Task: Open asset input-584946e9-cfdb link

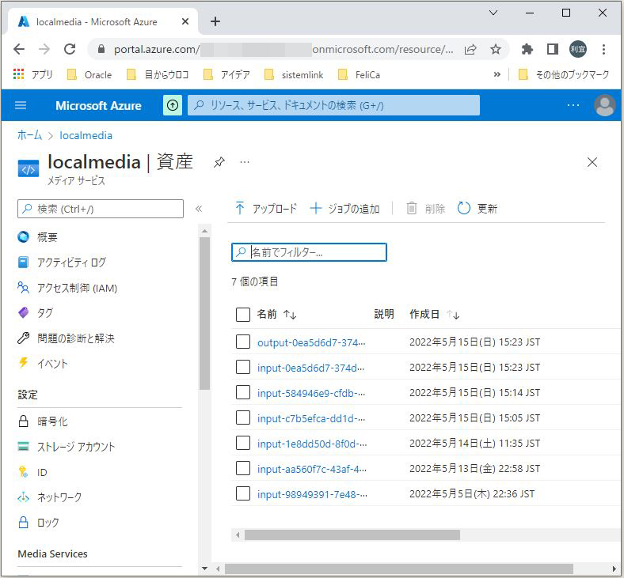Action: click(x=310, y=393)
